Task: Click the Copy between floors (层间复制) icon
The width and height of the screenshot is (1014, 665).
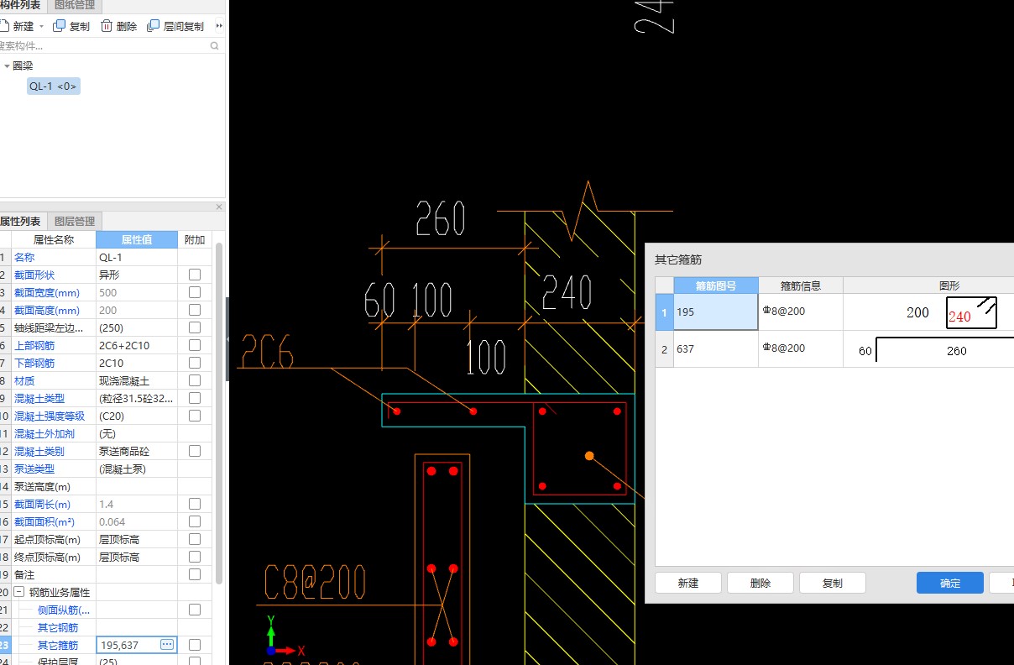Action: pos(153,26)
